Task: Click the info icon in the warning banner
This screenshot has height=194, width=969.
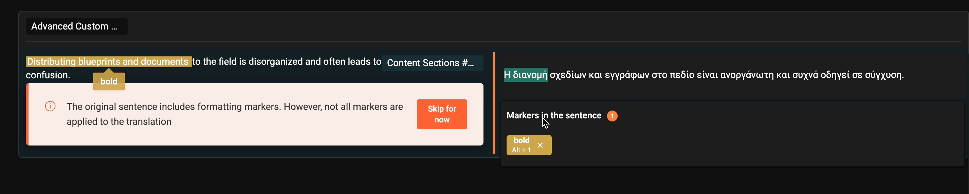Action: 50,106
